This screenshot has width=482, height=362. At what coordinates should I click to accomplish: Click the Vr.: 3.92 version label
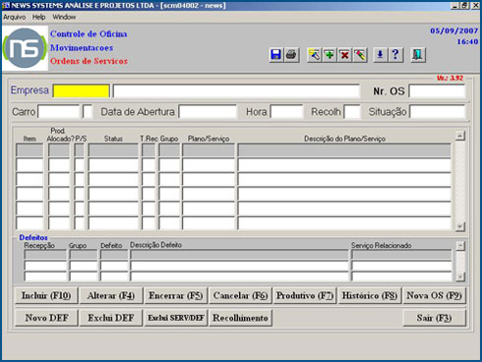point(450,78)
